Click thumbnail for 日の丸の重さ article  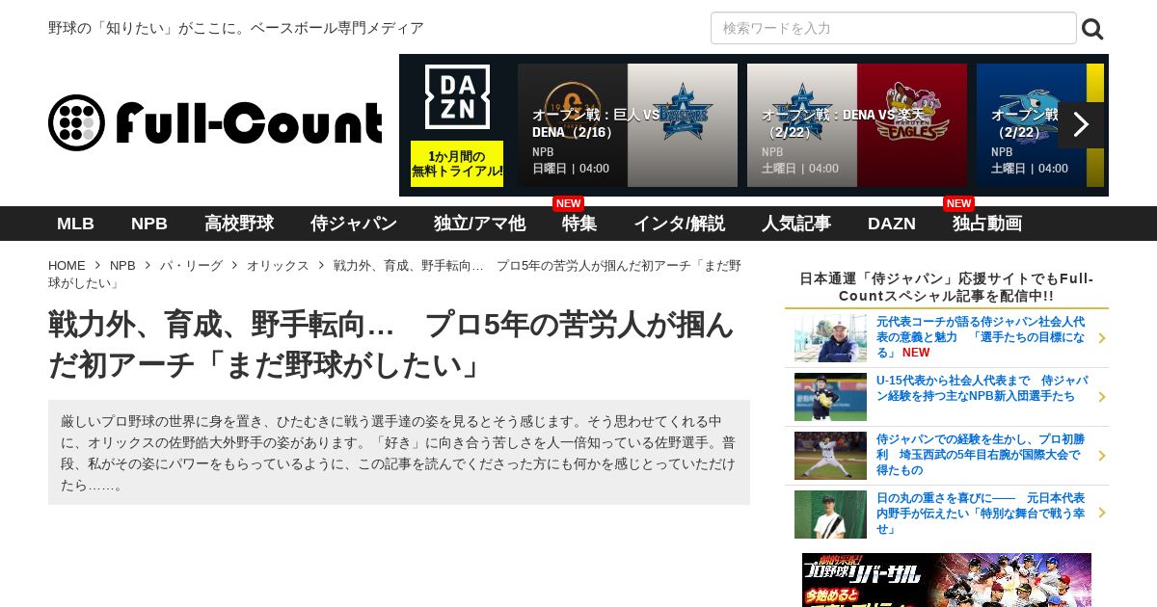(x=830, y=515)
